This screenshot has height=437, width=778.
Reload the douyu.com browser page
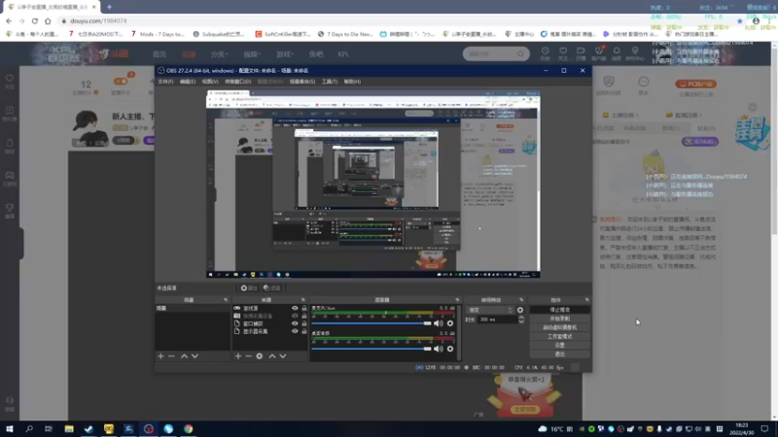(x=35, y=20)
